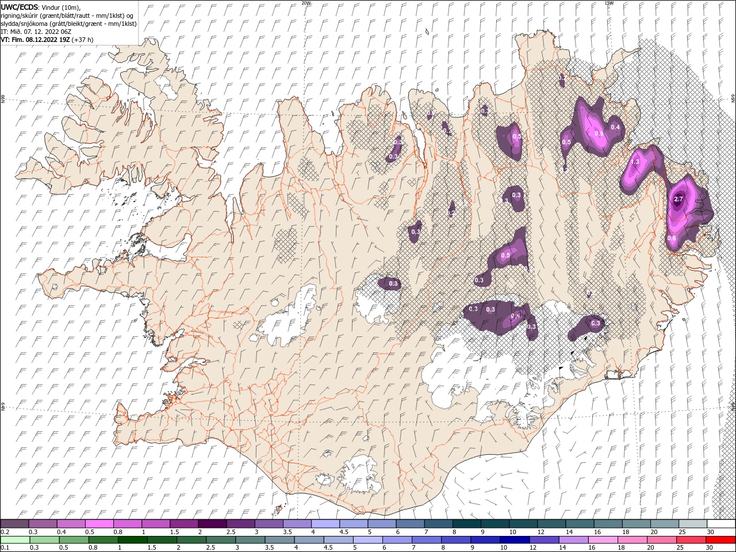Select upper legend swatch between 14 and 16
Viewport: 736px width, 552px height.
581,524
